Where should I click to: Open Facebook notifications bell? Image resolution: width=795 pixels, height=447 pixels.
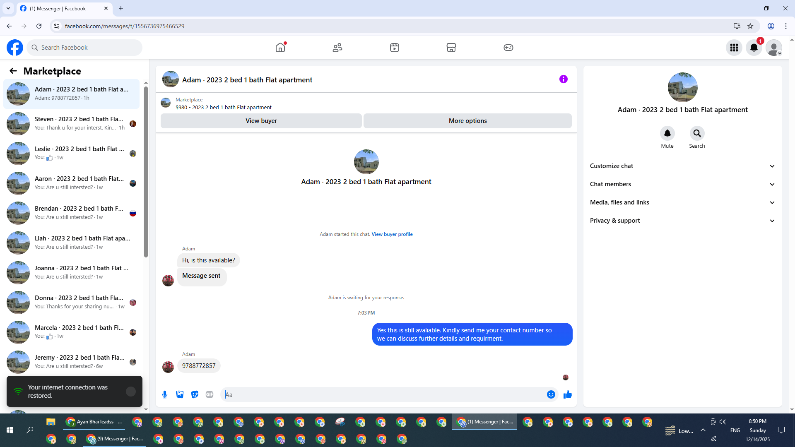click(754, 48)
